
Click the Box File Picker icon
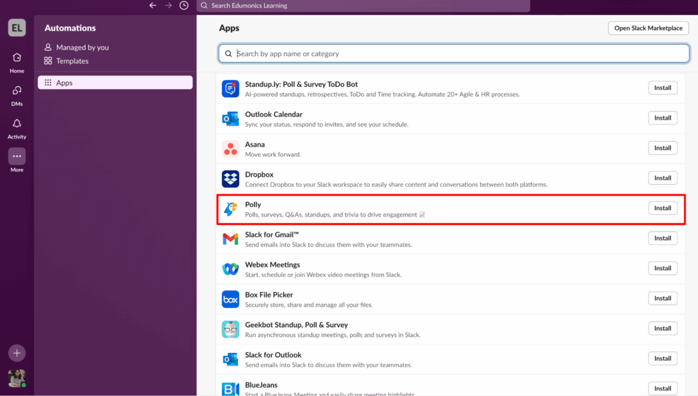point(230,299)
